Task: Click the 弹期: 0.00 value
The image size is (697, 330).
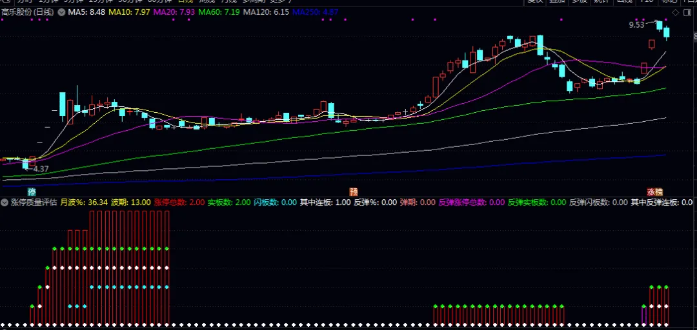Action: coord(418,202)
